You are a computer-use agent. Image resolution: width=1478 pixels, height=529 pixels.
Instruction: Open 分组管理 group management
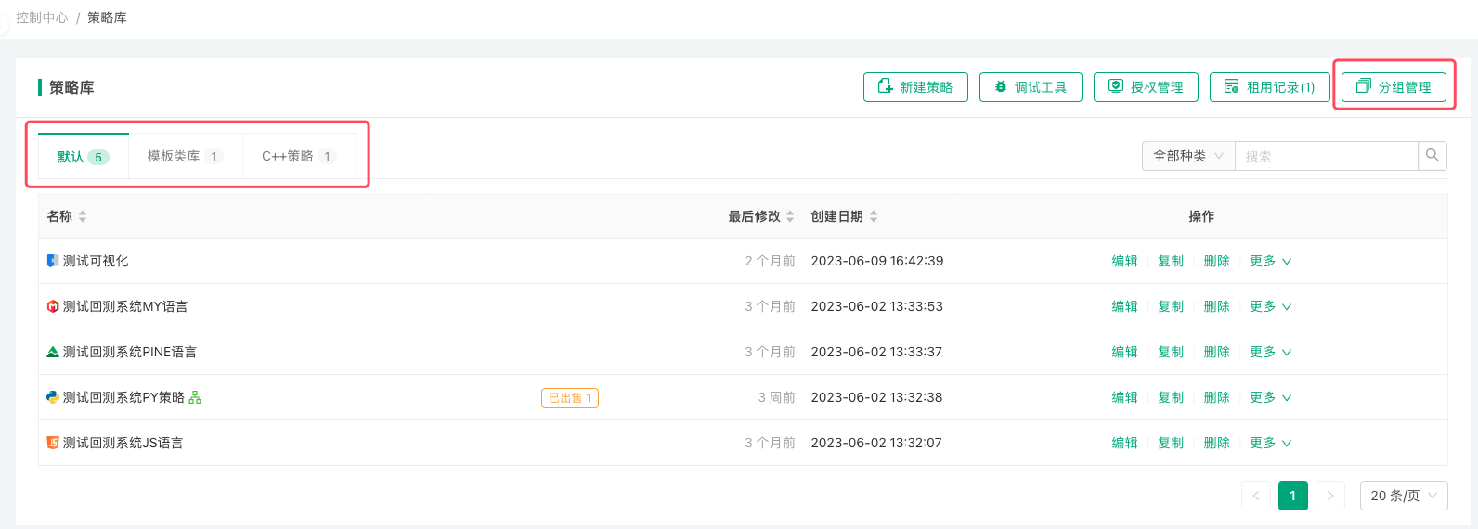coord(1394,87)
